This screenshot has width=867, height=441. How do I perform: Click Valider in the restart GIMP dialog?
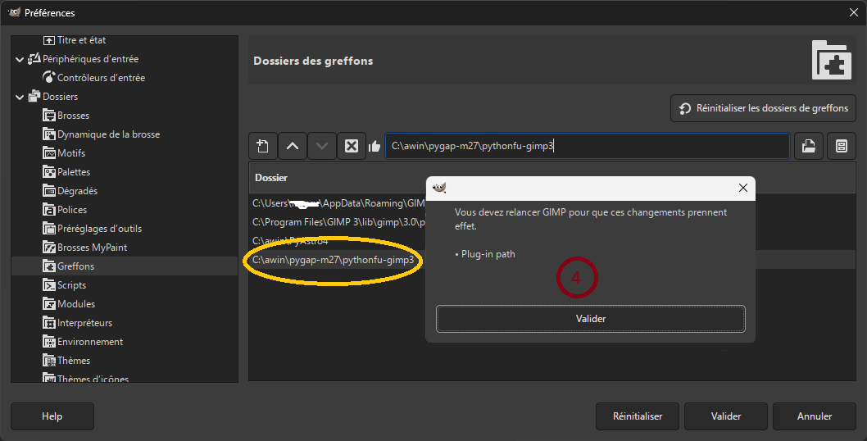point(591,319)
